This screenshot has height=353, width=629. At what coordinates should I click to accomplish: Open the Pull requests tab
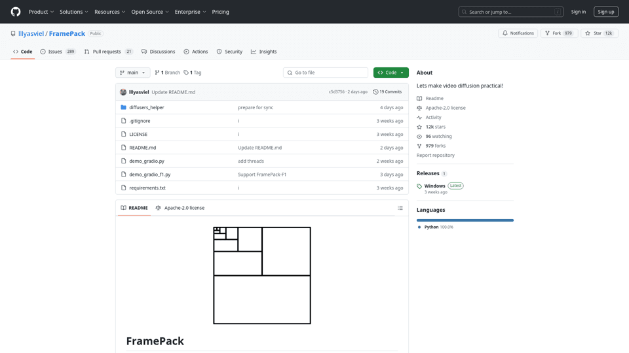[108, 52]
